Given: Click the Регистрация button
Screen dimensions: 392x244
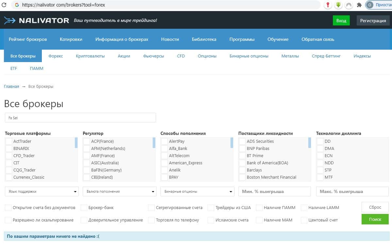Looking at the screenshot, I should (373, 21).
